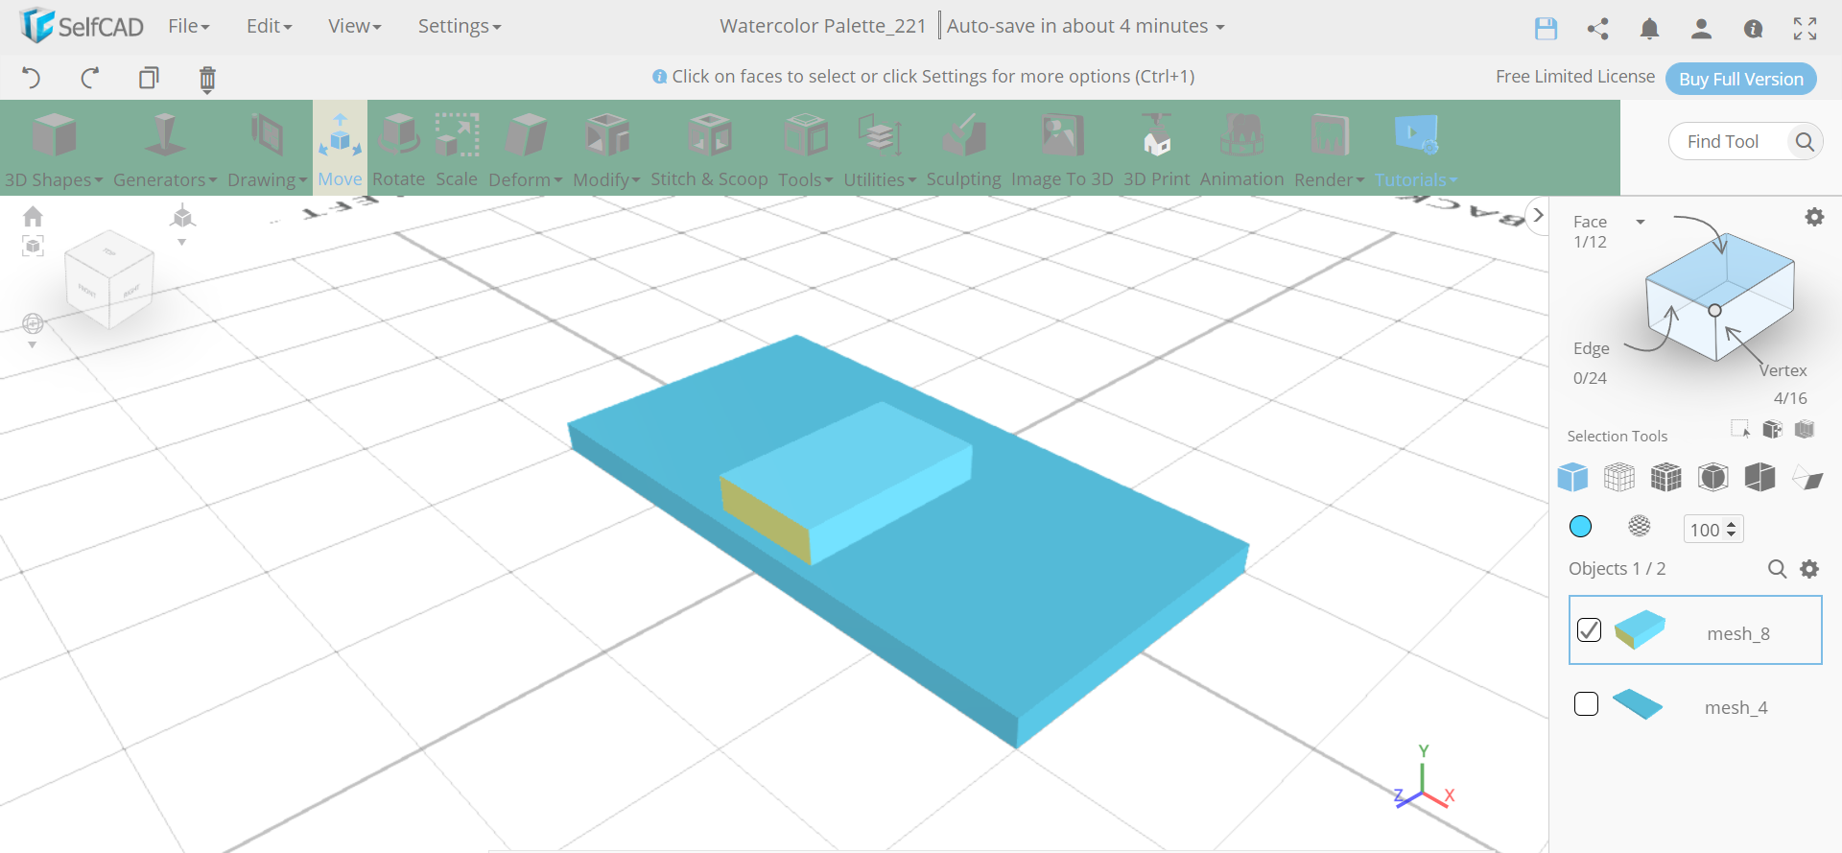The width and height of the screenshot is (1842, 853).
Task: Reset view with home icon
Action: coord(33,216)
